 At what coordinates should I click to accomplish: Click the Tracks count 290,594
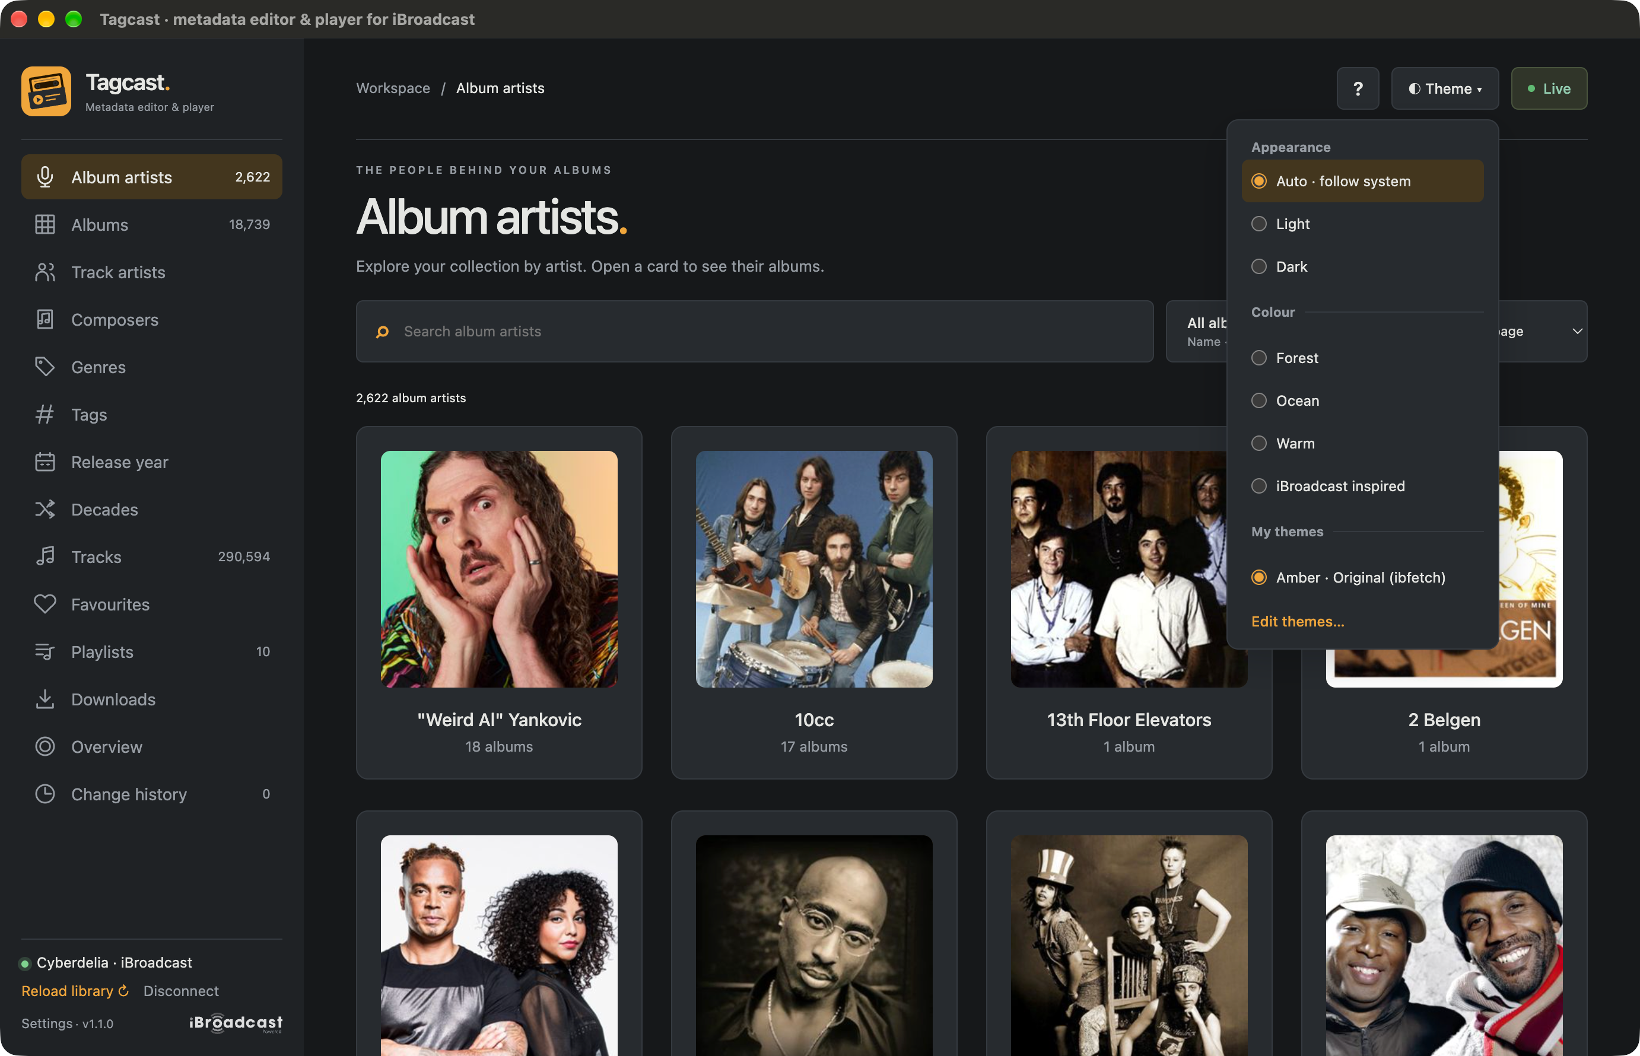244,556
